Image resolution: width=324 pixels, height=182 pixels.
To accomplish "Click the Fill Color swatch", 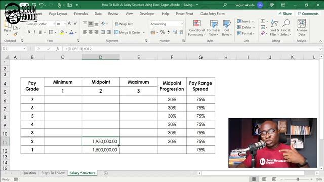I will (62, 32).
